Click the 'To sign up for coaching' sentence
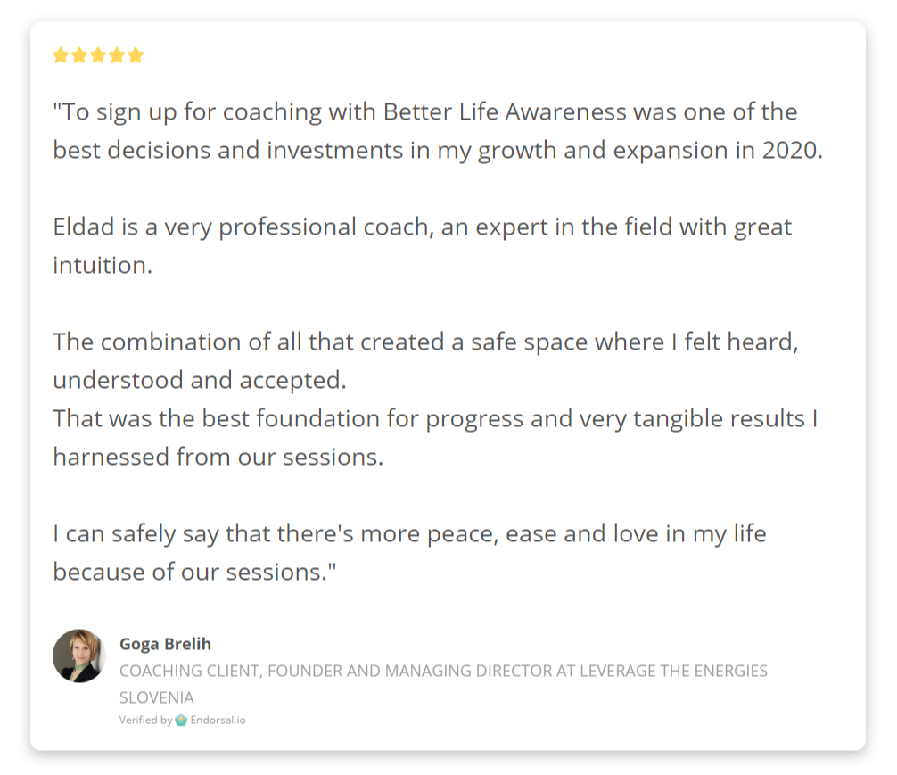This screenshot has width=897, height=775. [x=425, y=112]
